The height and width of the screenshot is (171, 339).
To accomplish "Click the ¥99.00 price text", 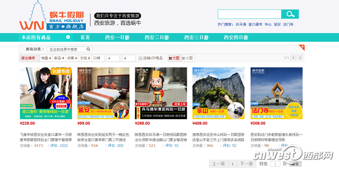I will [84, 123].
